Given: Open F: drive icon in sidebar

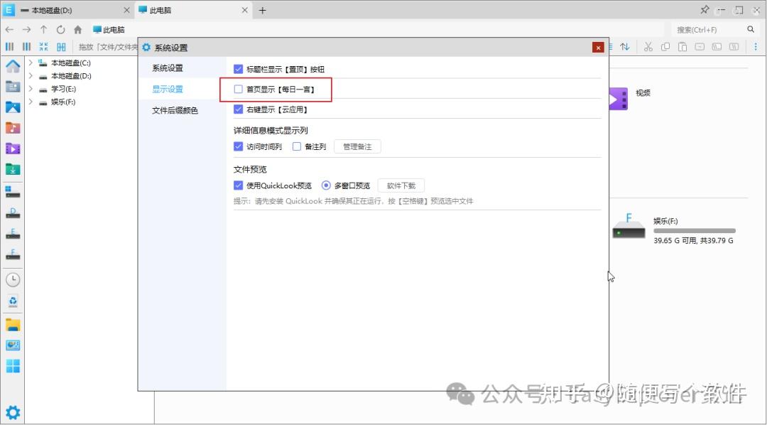Looking at the screenshot, I should [x=13, y=254].
